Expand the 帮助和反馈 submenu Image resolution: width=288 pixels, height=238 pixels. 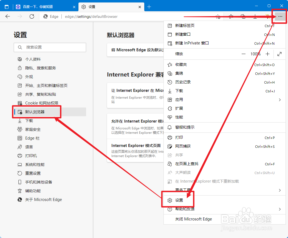[x=279, y=209]
